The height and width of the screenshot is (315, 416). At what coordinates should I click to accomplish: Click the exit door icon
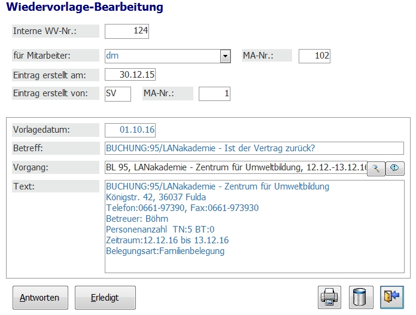392,297
